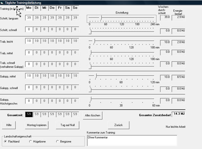Click Monday field for Schritt, langsam
This screenshot has width=202, height=149.
[29, 17]
